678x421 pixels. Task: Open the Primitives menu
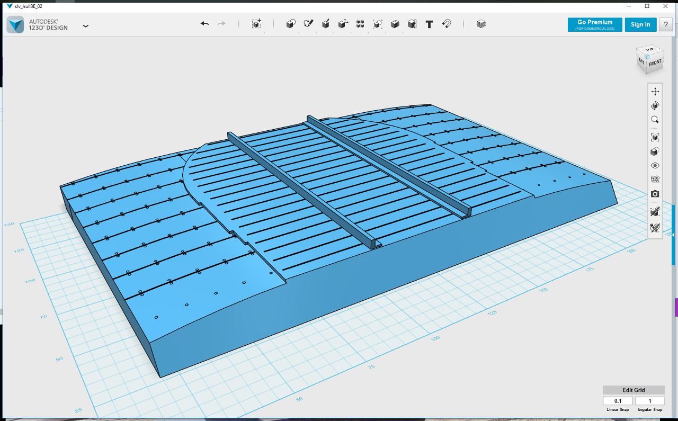pos(291,24)
